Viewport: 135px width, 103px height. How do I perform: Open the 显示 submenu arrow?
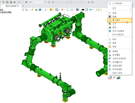130,8
